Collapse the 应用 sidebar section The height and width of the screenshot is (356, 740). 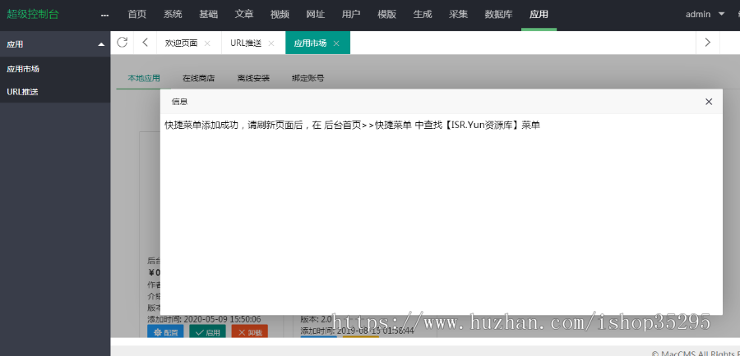(x=101, y=44)
